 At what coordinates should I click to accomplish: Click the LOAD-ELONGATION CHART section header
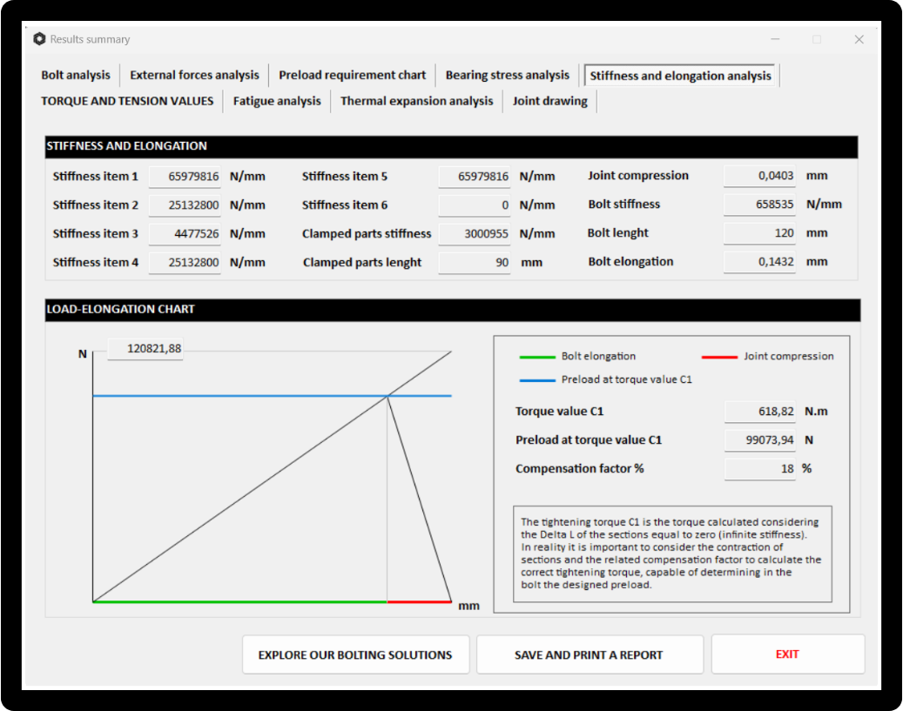point(453,309)
